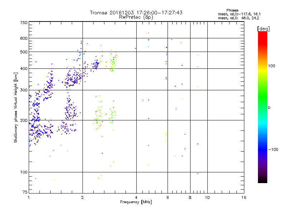Click the colorbar label "0"
The image size is (287, 215).
[269, 108]
